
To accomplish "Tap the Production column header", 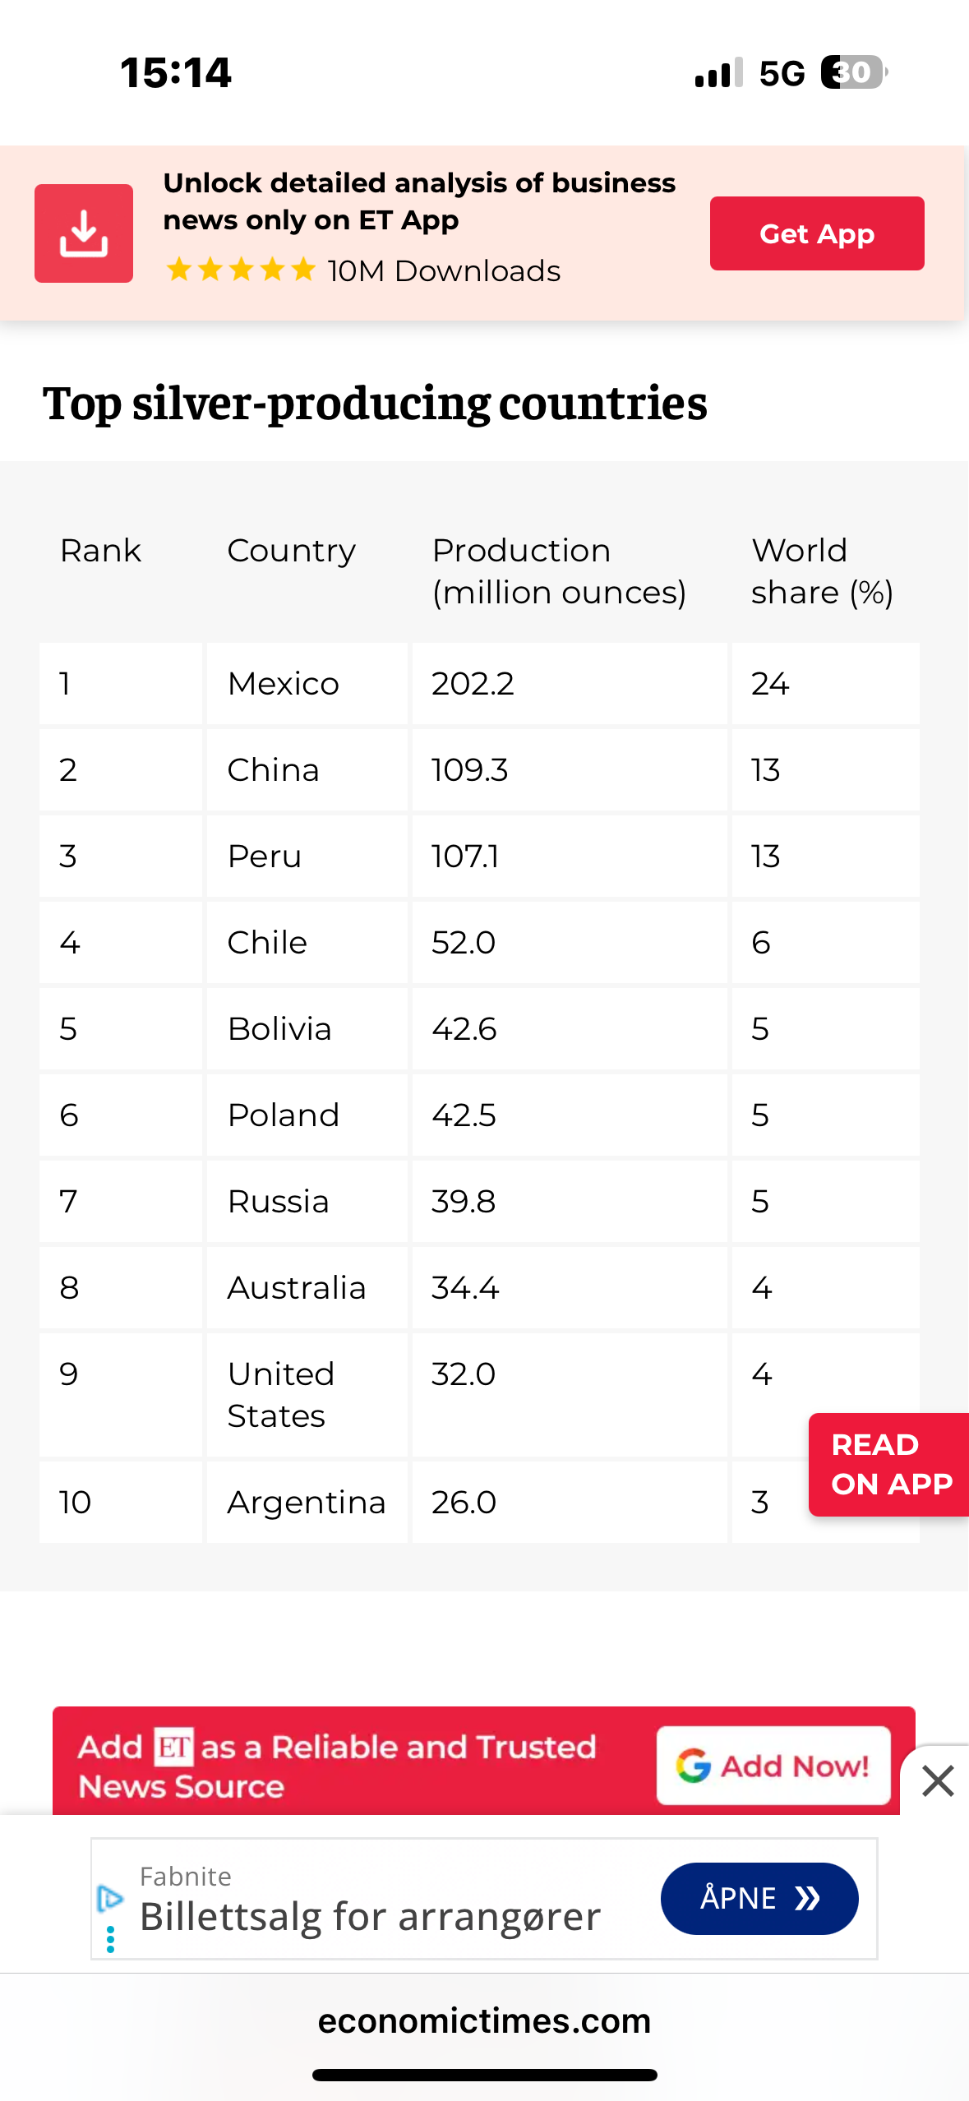I will (x=559, y=571).
